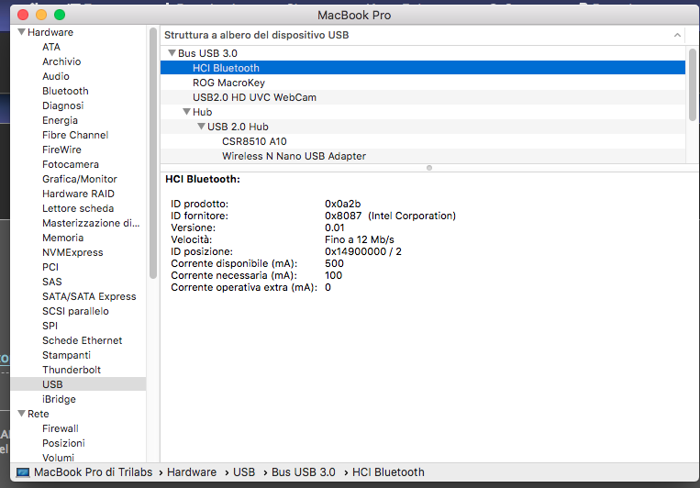Viewport: 700px width, 488px height.
Task: Click the HCI Bluetooth: detail heading
Action: [203, 179]
